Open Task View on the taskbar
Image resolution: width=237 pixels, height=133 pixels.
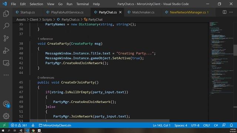coord(15,130)
